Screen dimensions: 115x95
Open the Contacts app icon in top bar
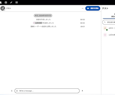(1, 2)
